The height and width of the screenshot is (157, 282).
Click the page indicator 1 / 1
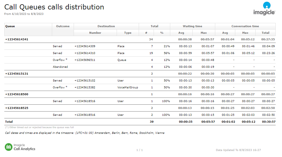140,150
